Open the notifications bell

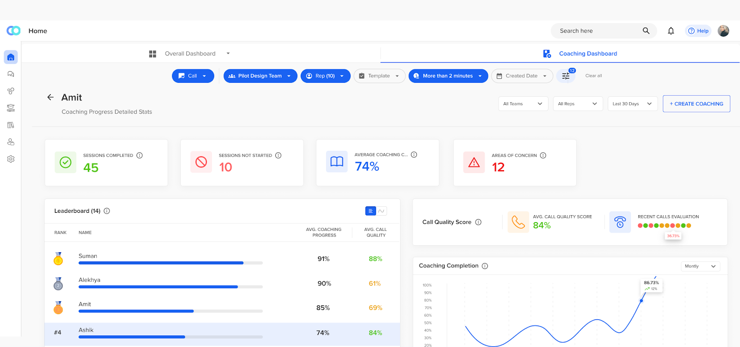click(x=671, y=31)
